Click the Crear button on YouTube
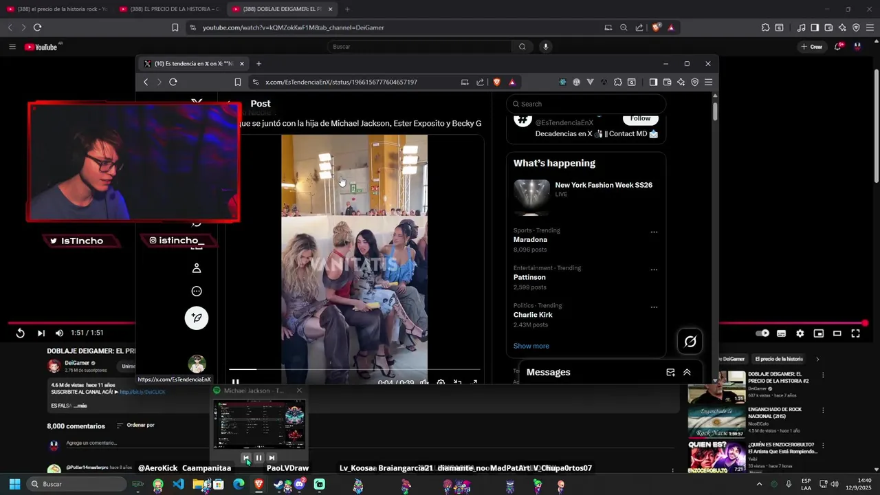 point(812,47)
